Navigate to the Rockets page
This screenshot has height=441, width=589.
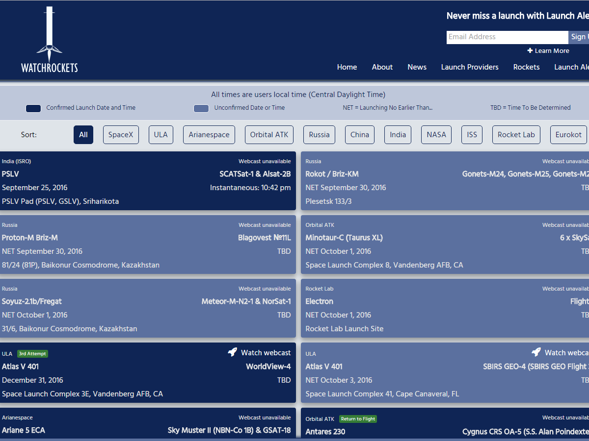[x=527, y=67]
